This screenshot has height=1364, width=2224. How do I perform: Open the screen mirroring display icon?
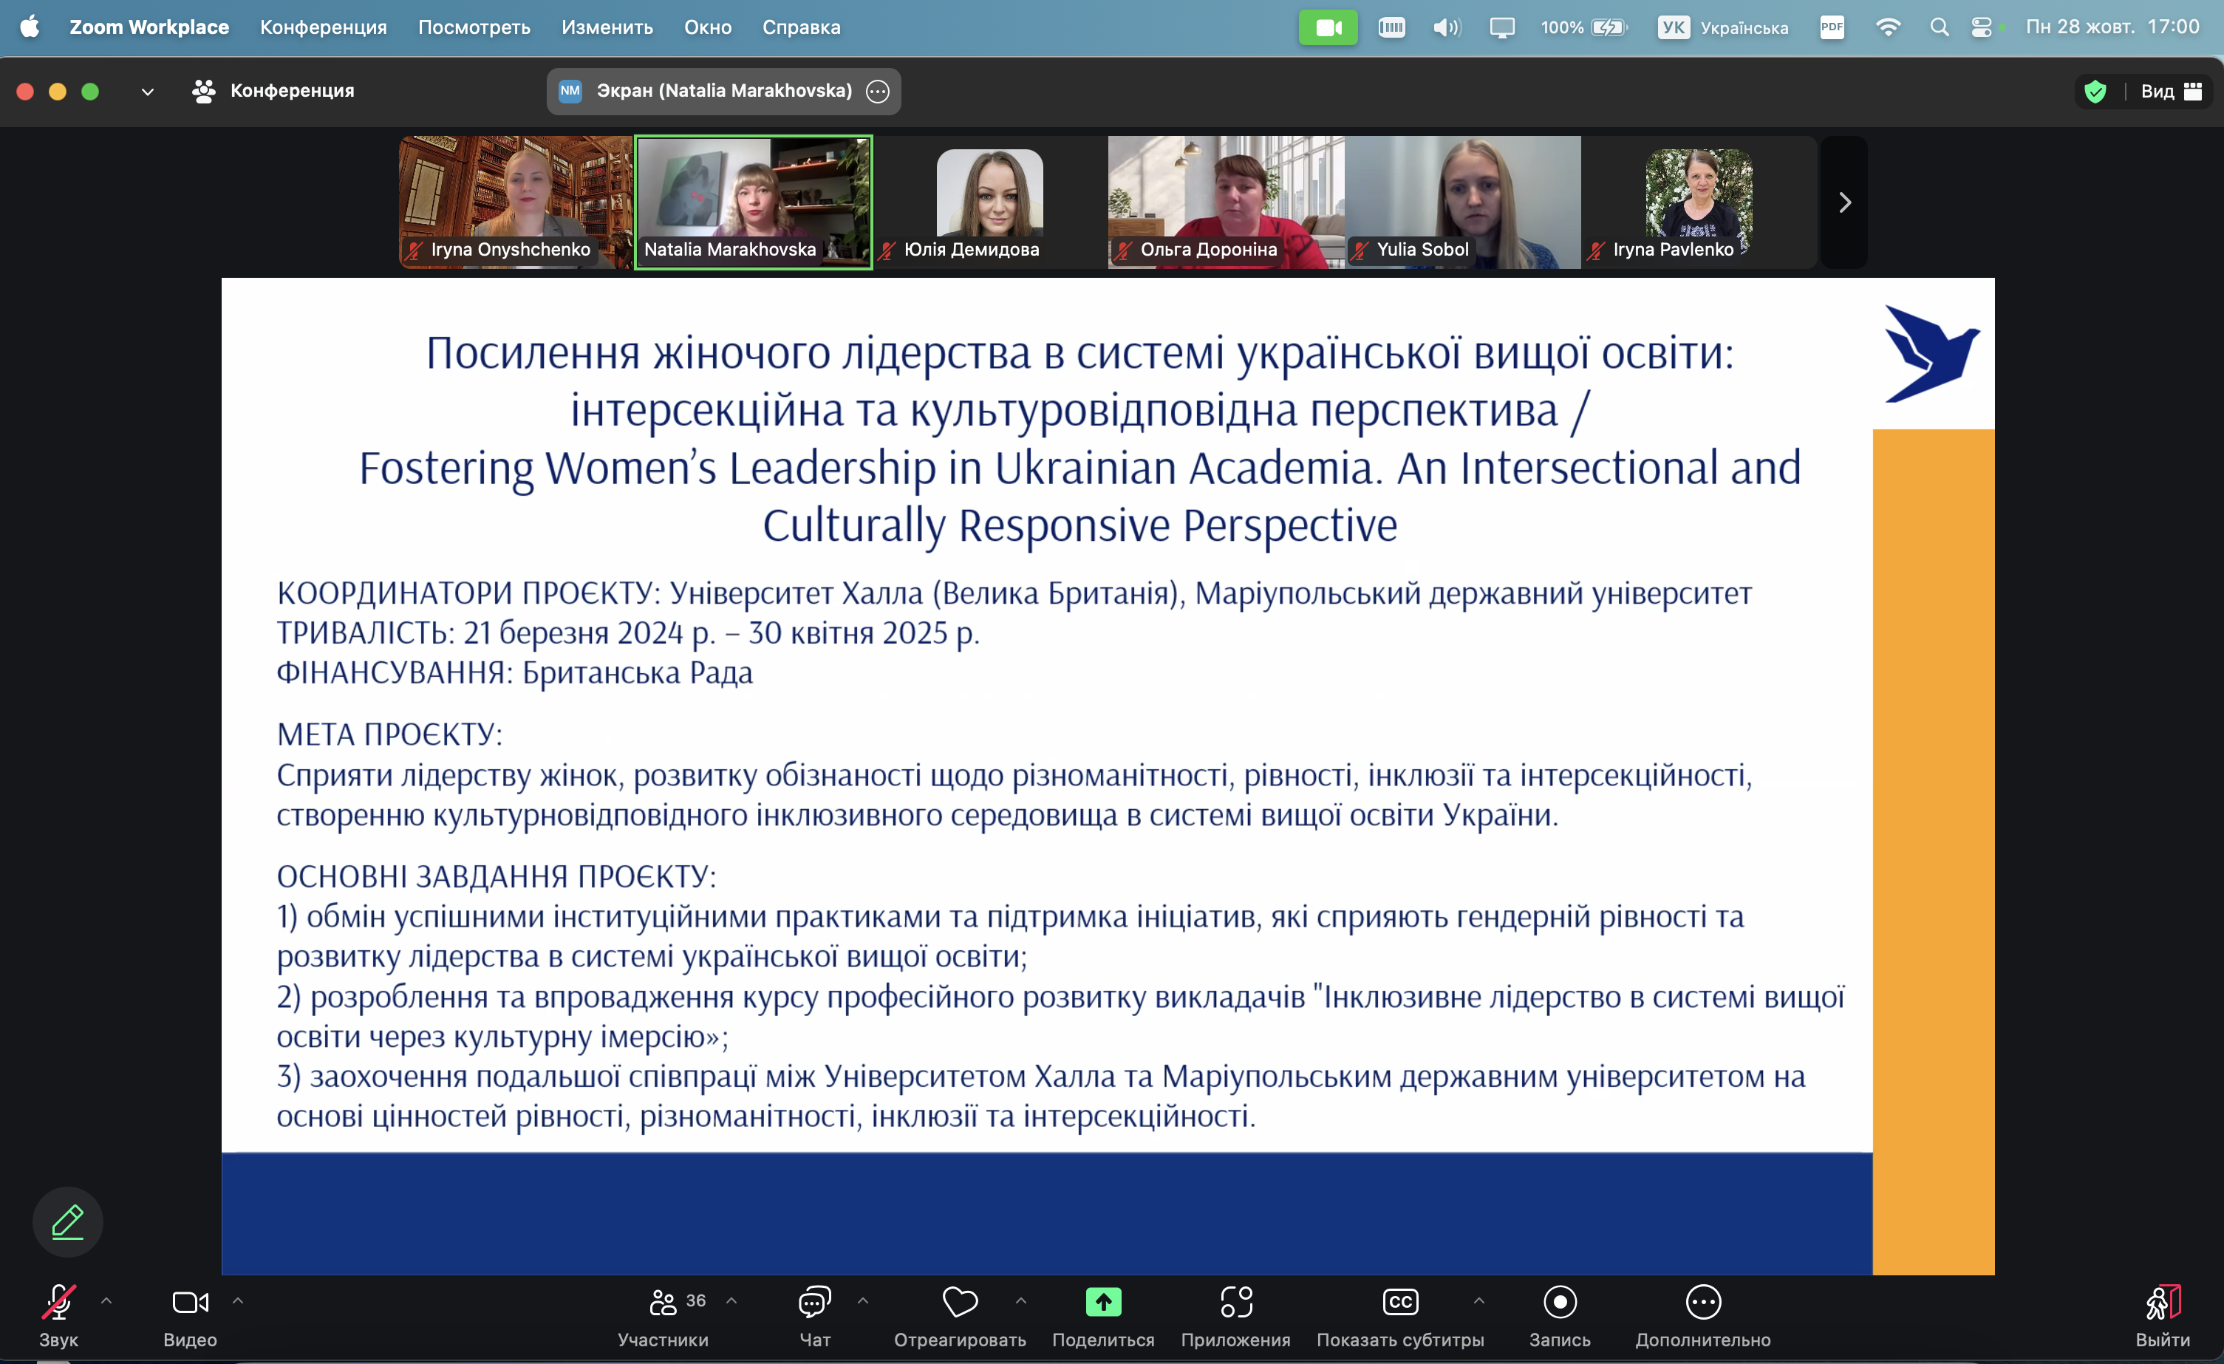coord(1502,27)
